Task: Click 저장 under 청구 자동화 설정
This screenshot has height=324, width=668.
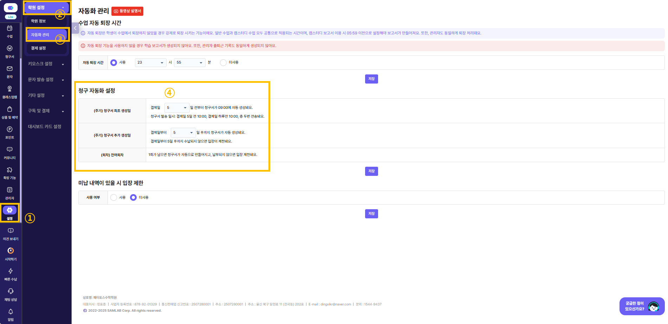Action: pyautogui.click(x=371, y=171)
